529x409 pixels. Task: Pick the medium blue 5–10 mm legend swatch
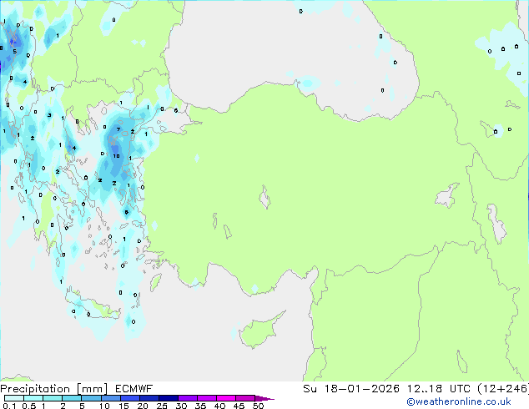pyautogui.click(x=93, y=398)
